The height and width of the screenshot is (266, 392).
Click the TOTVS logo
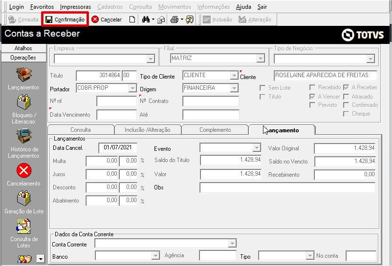click(363, 35)
